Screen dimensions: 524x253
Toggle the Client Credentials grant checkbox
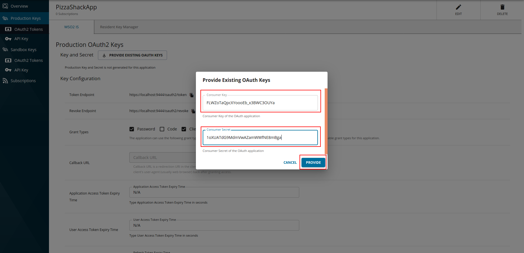pyautogui.click(x=184, y=129)
